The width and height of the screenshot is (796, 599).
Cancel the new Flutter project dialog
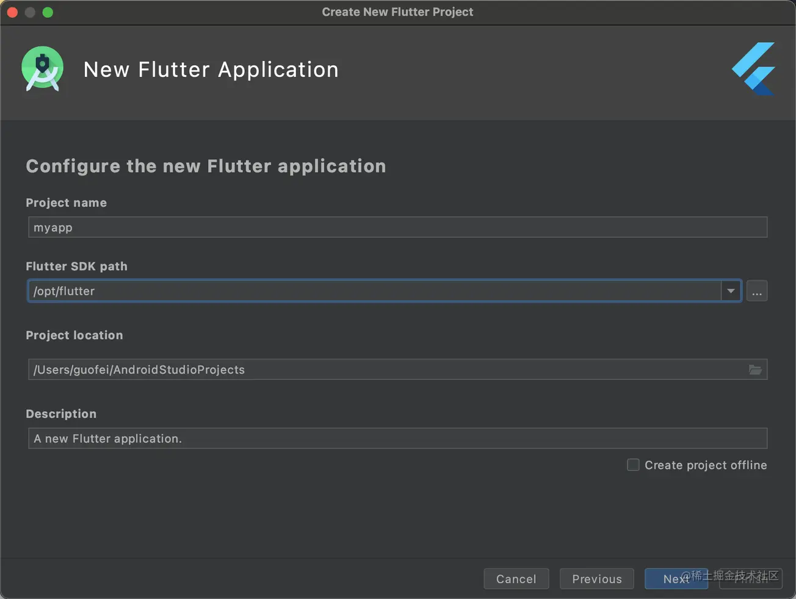516,579
